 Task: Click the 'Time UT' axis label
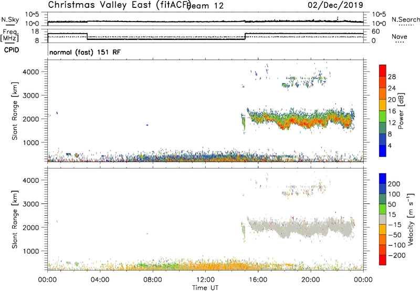(x=205, y=288)
